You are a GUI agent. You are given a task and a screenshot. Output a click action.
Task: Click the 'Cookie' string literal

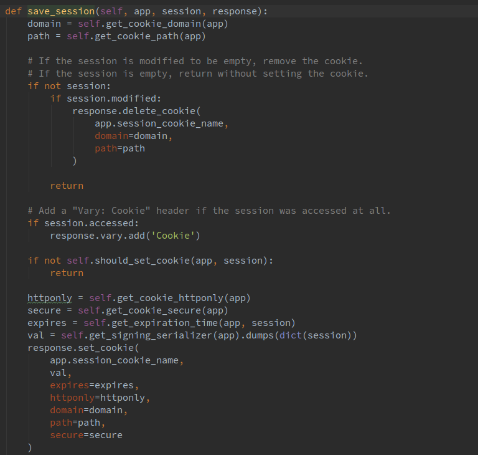click(173, 236)
